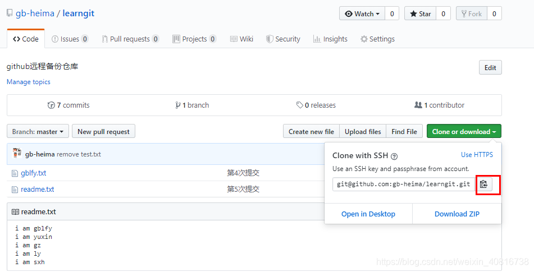
Task: View the 7 commits history
Action: tap(69, 105)
